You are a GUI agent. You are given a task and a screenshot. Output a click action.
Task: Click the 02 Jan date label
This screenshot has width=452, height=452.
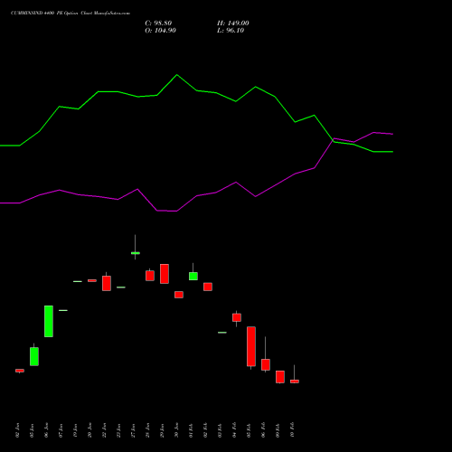(x=17, y=430)
